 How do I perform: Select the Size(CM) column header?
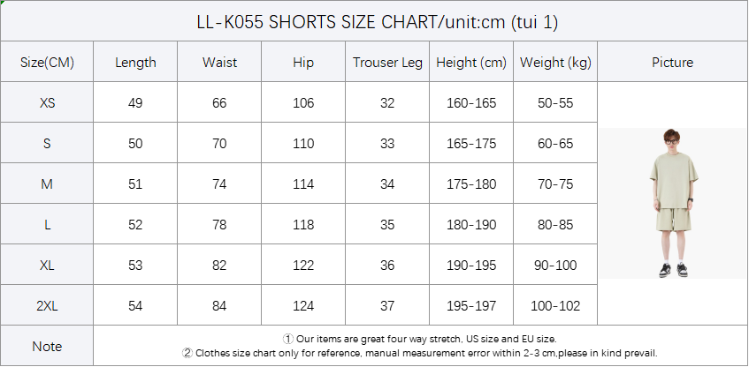tap(47, 63)
